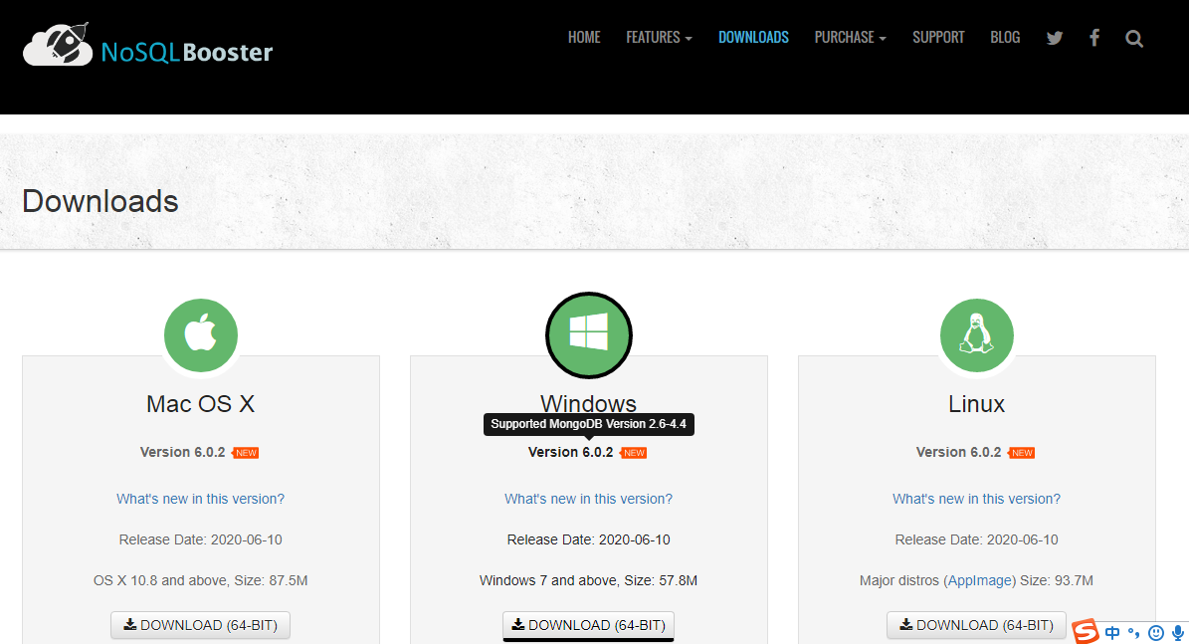Click OS X 10.8 and above size text
The width and height of the screenshot is (1189, 644).
point(200,580)
